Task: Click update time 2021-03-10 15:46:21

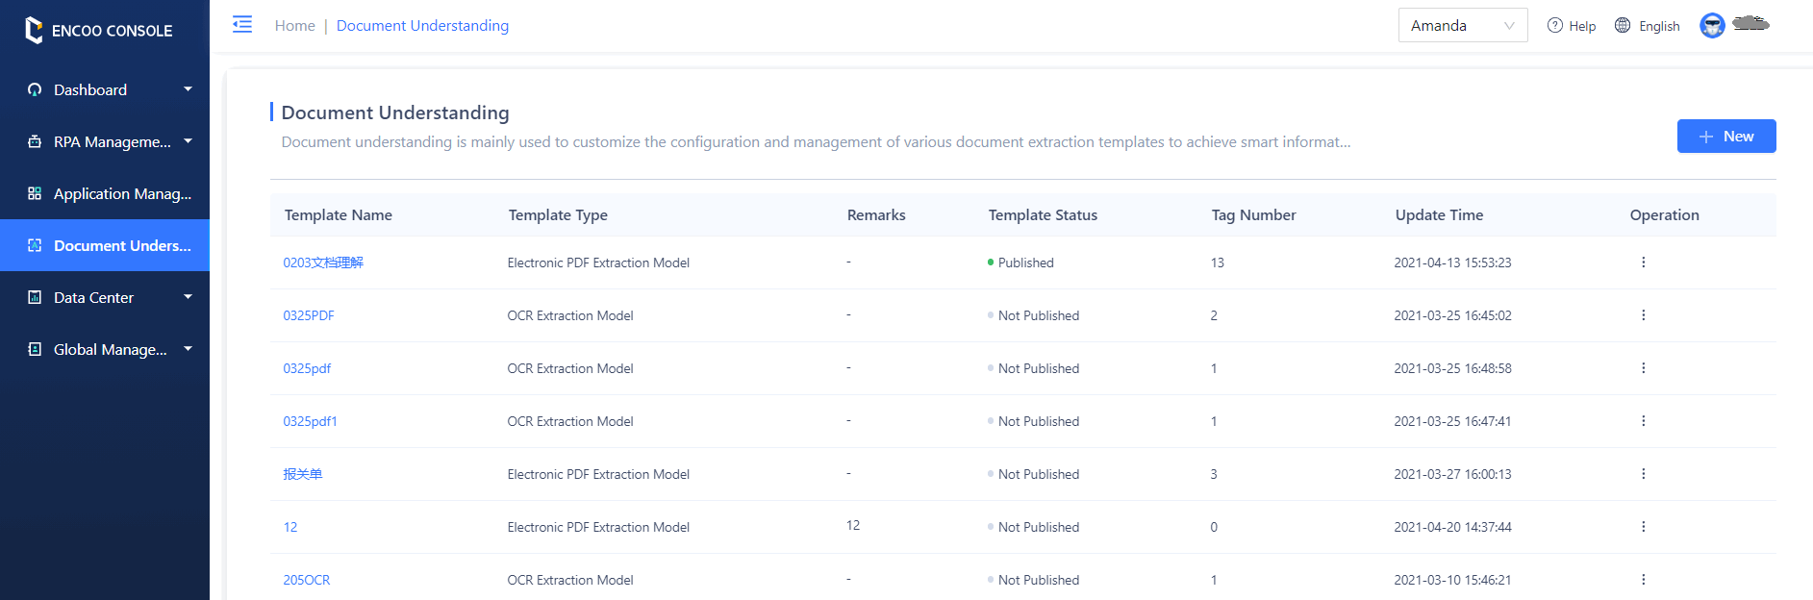Action: [1452, 580]
